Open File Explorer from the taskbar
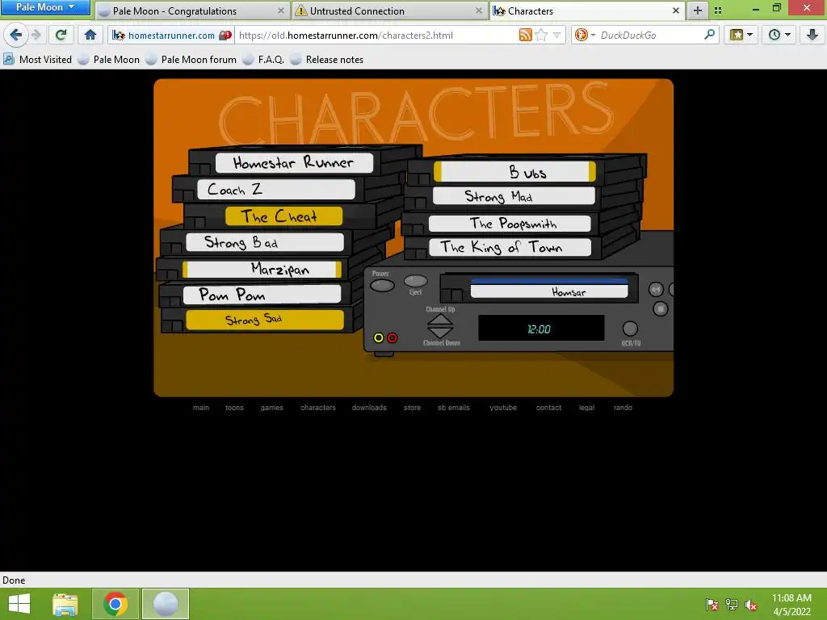827x620 pixels. (65, 604)
